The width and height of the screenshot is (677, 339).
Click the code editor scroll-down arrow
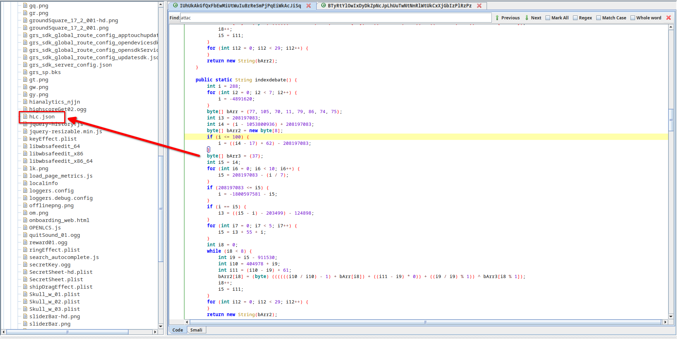(671, 316)
